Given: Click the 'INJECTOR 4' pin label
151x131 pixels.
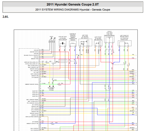Looking at the screenshot, I should click(x=35, y=94).
